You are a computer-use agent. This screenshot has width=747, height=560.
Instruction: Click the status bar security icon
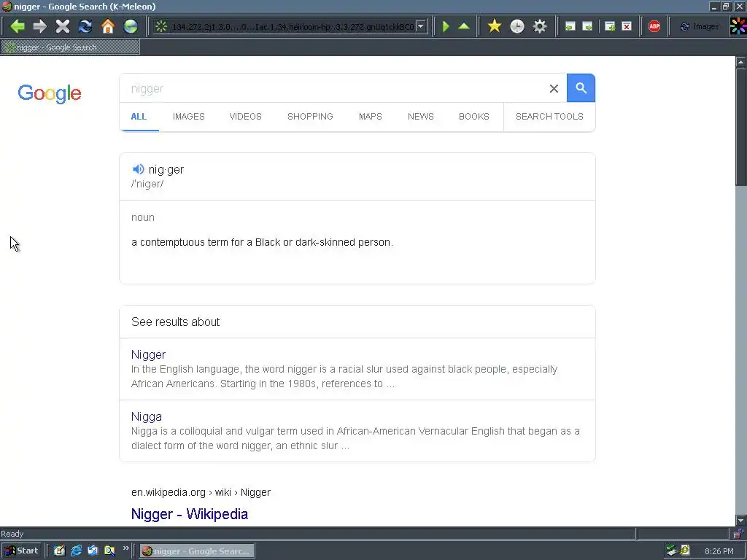[x=738, y=533]
